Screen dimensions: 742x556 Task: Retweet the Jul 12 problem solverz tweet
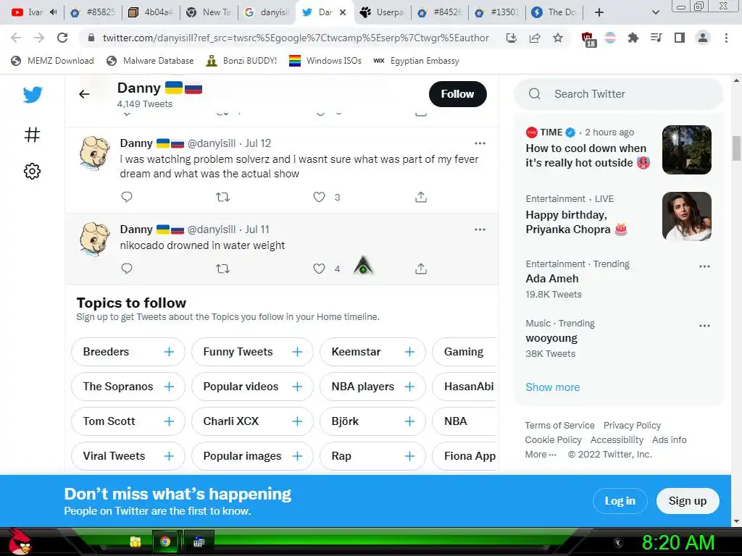point(223,197)
